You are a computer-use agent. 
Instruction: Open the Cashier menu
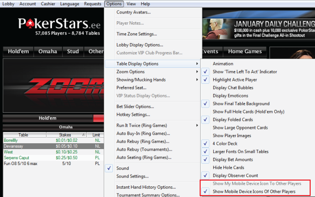pos(48,3)
